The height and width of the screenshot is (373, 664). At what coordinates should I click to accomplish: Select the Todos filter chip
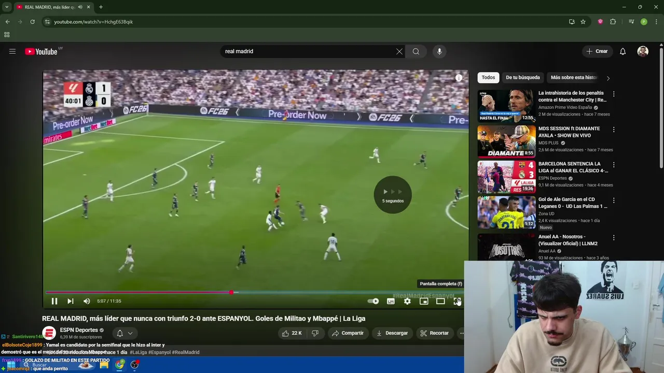click(x=488, y=78)
